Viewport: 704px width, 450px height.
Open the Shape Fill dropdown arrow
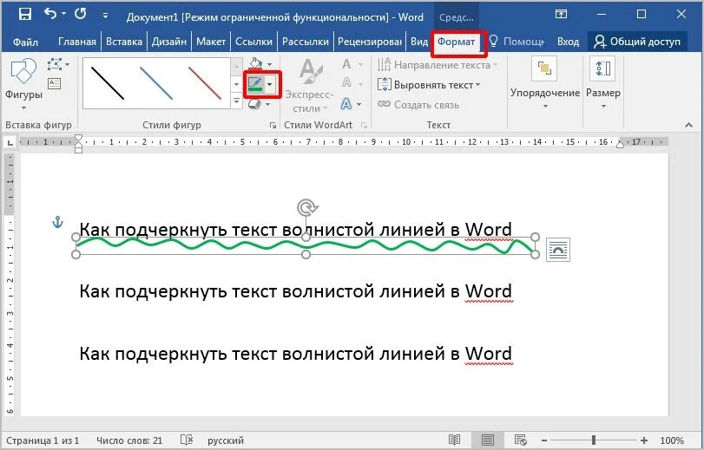pos(269,65)
